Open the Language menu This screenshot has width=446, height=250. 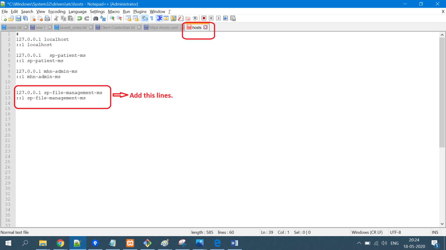pyautogui.click(x=78, y=12)
